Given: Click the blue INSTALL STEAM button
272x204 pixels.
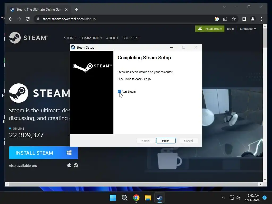Looking at the screenshot, I should pyautogui.click(x=43, y=153).
